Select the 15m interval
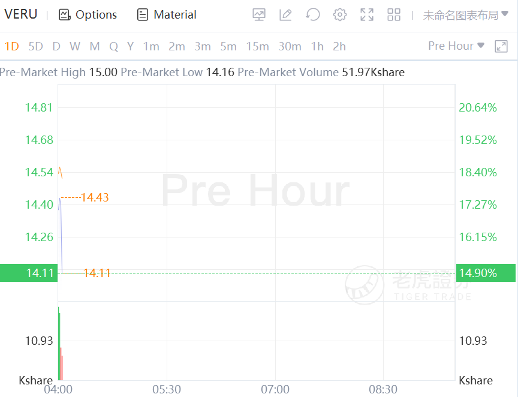The width and height of the screenshot is (518, 397). click(257, 46)
